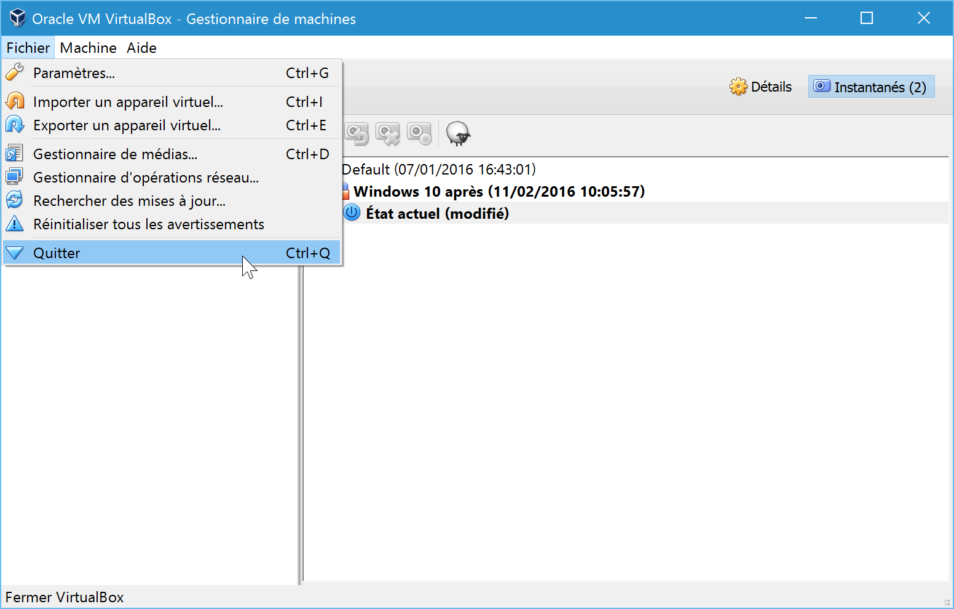Click the wrench icon beside Paramètres

click(15, 73)
